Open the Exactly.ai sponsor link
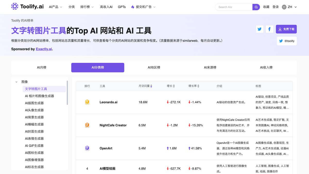 44,49
